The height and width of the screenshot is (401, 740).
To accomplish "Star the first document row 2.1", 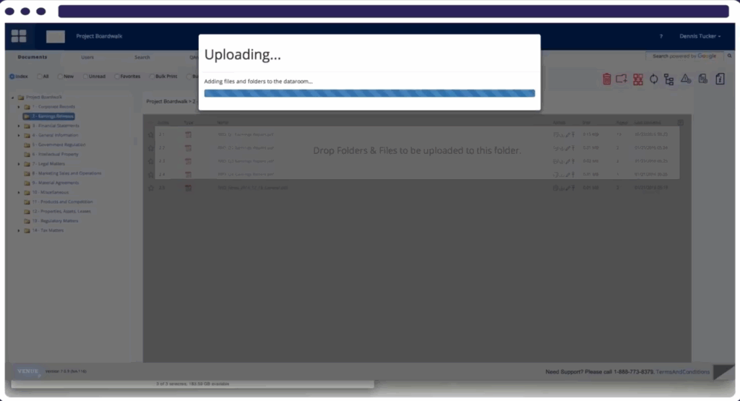I will 151,134.
